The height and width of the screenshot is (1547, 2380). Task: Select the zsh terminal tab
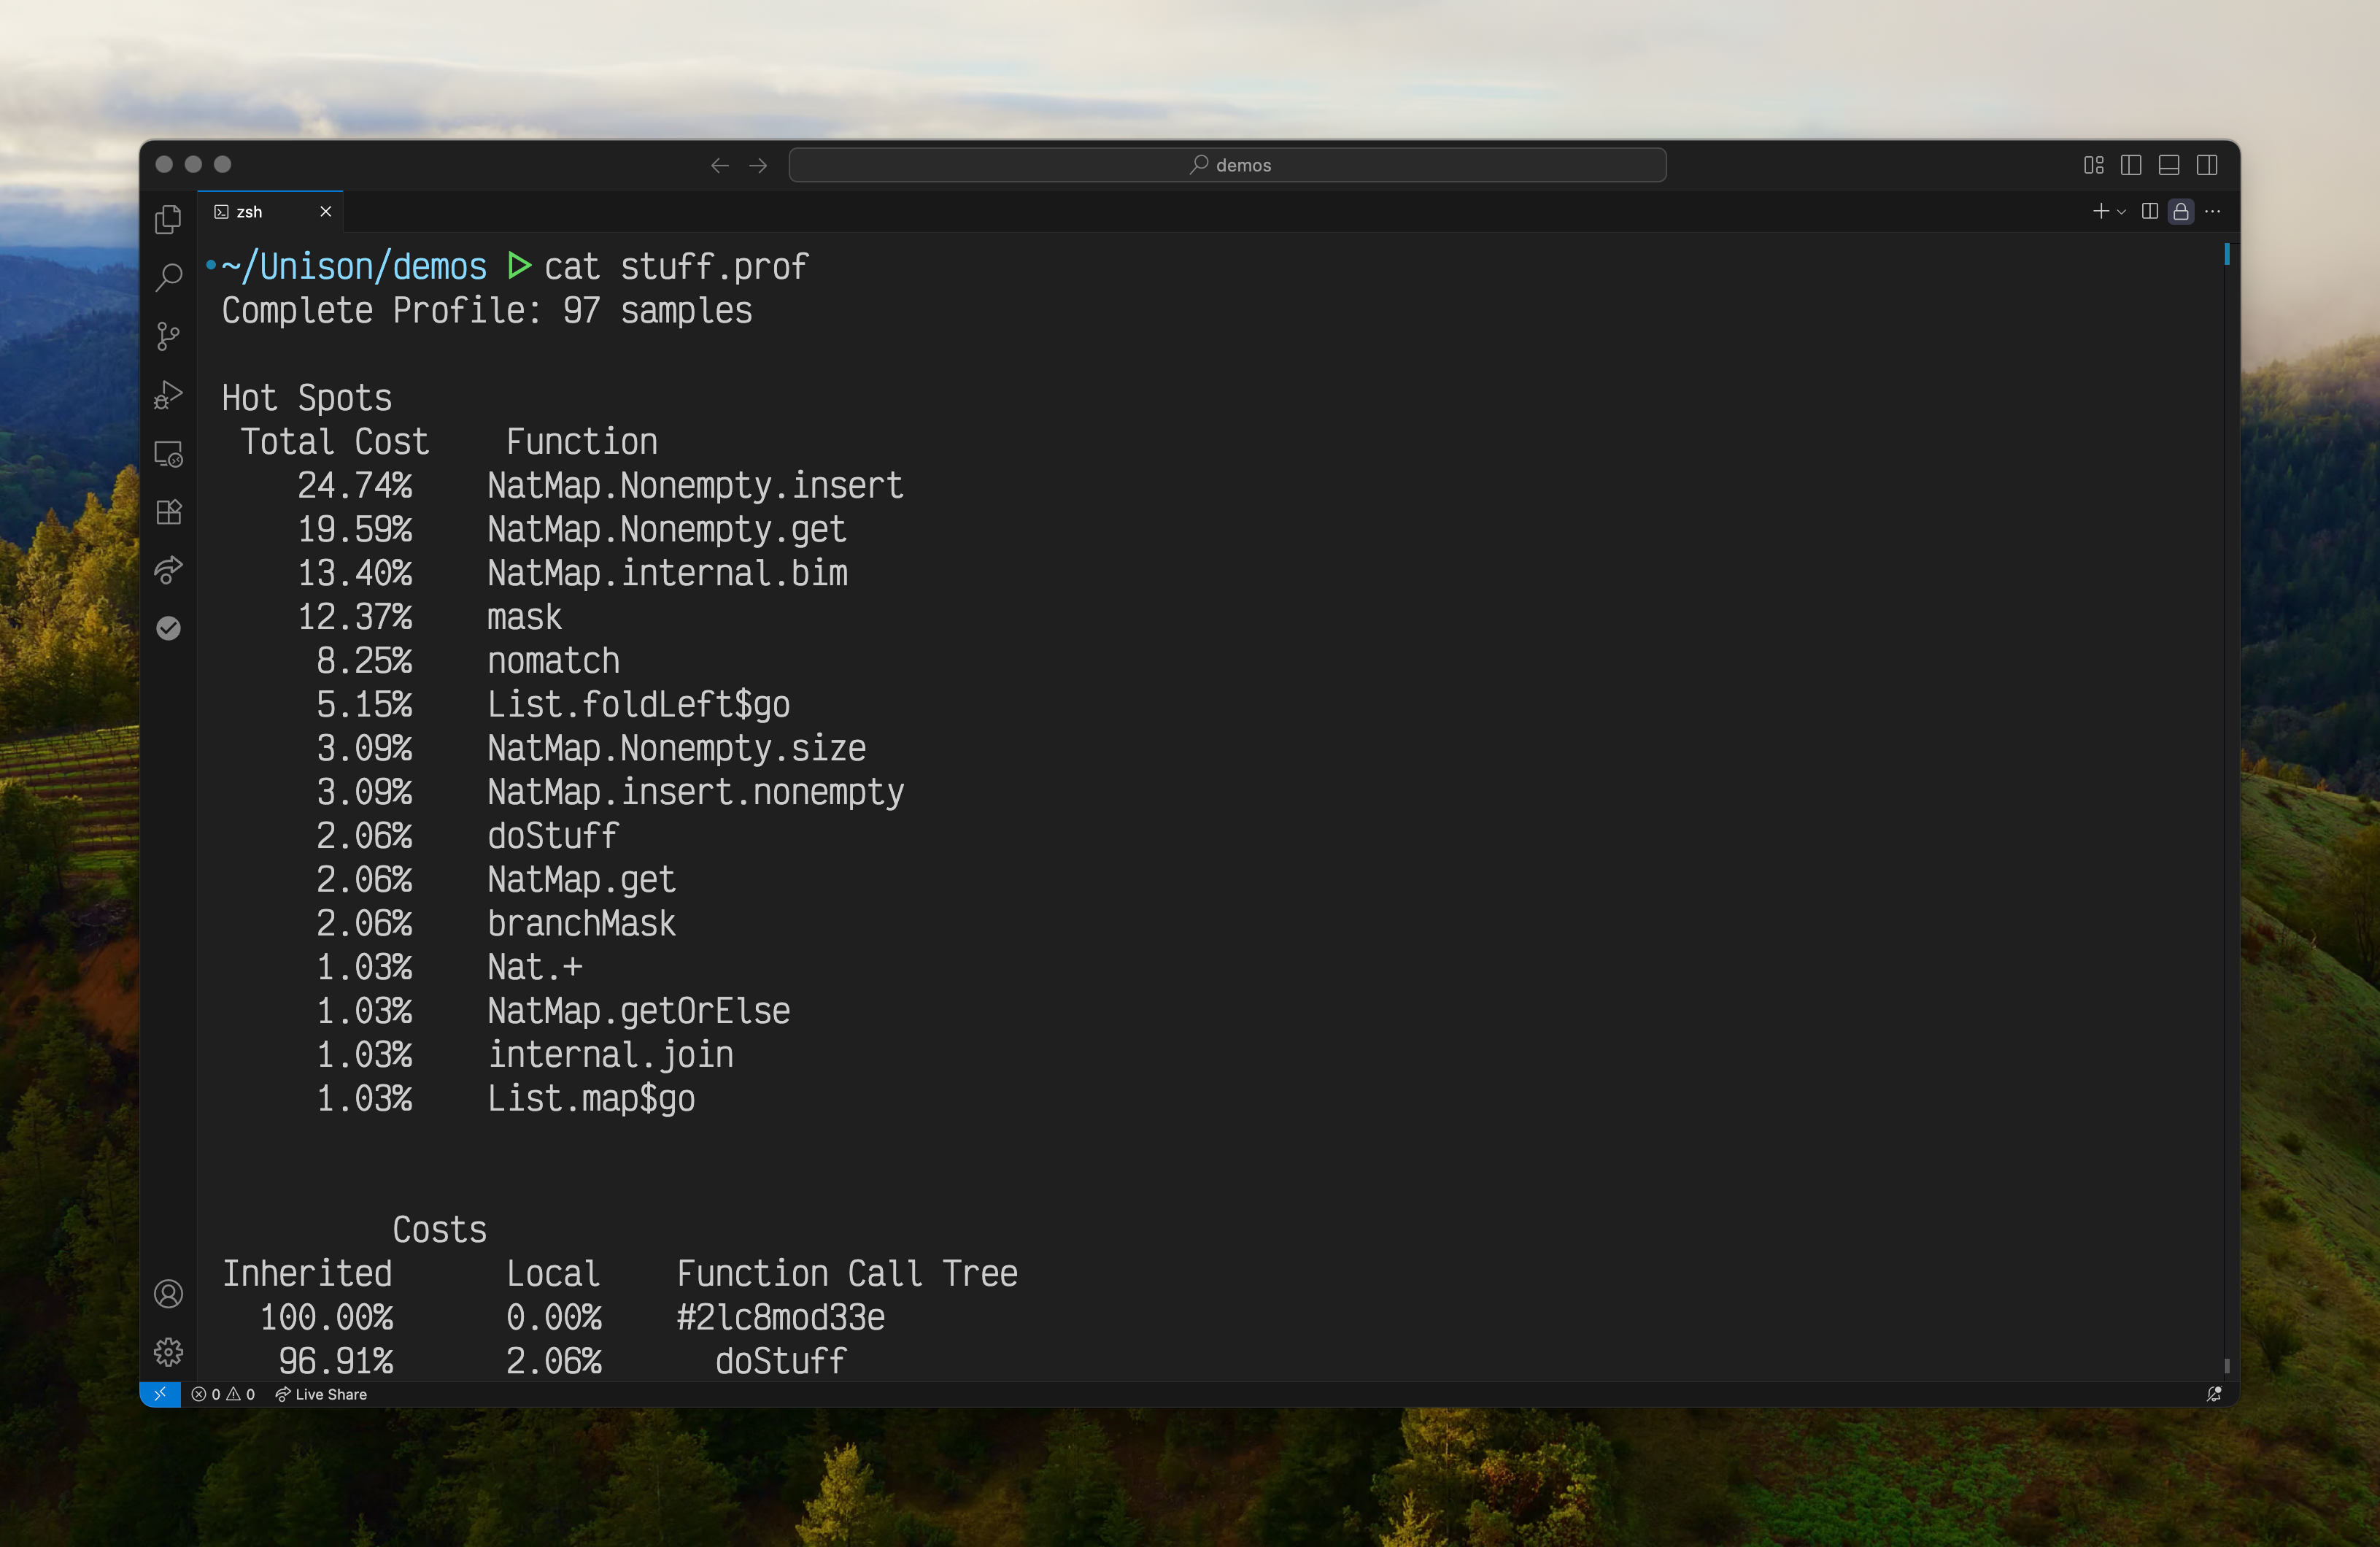pyautogui.click(x=270, y=212)
